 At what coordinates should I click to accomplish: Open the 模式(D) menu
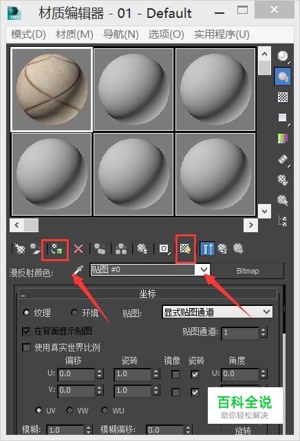[28, 34]
